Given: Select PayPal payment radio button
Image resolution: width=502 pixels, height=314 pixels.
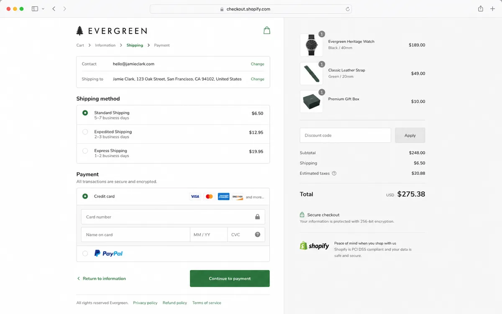Looking at the screenshot, I should point(85,253).
